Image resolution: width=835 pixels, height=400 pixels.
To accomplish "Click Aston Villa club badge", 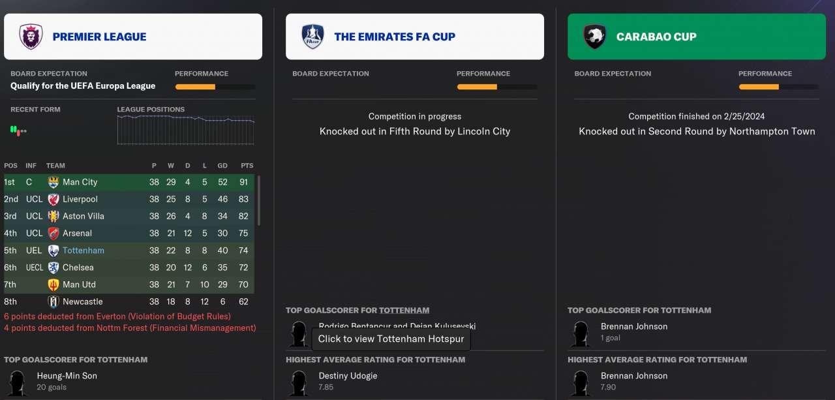I will coord(53,217).
